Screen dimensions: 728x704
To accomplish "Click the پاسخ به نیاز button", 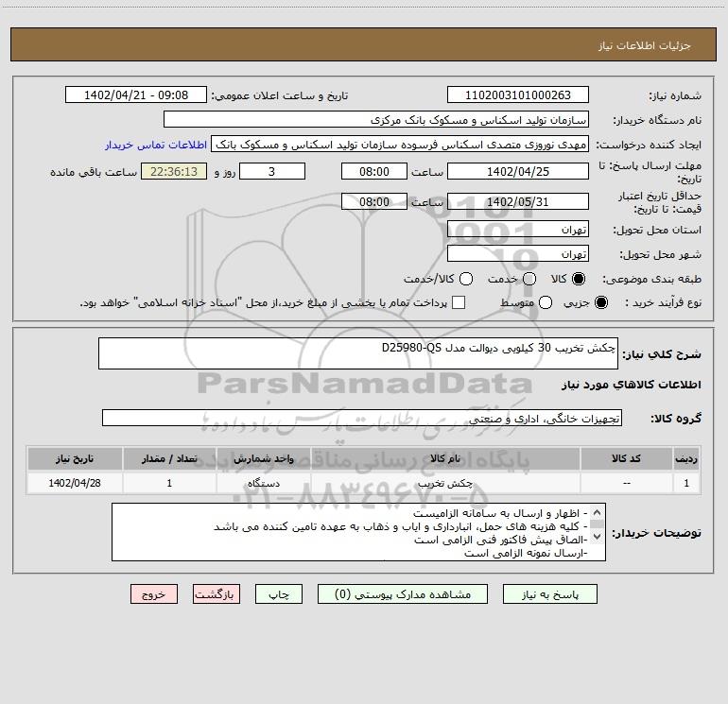I will click(549, 594).
